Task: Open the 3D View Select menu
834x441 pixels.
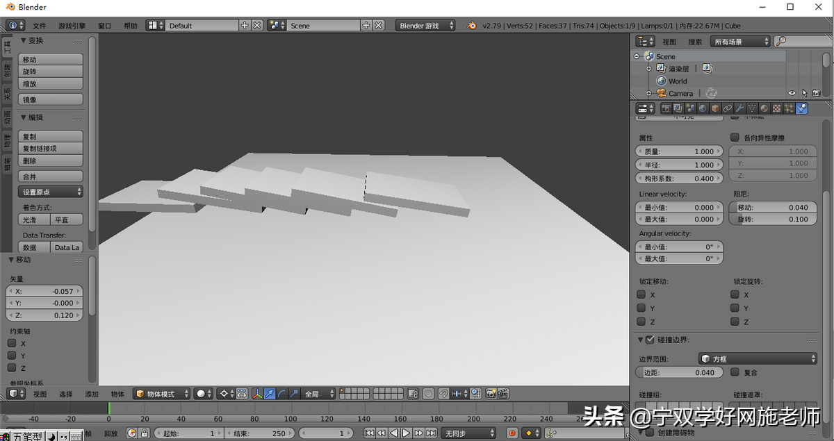Action: (x=65, y=394)
